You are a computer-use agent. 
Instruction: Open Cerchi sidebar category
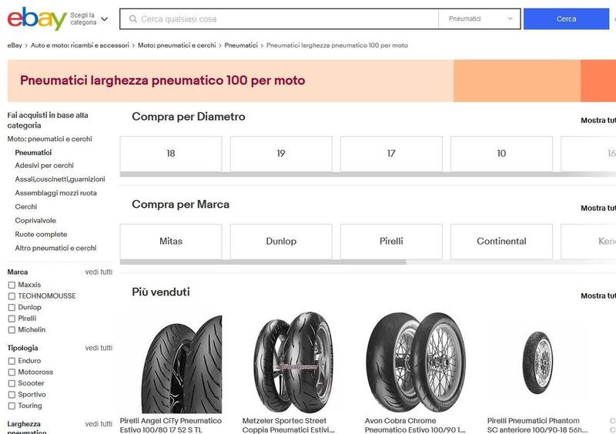click(26, 206)
